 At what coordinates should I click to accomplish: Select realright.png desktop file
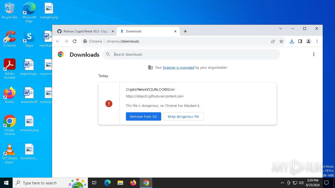[49, 11]
